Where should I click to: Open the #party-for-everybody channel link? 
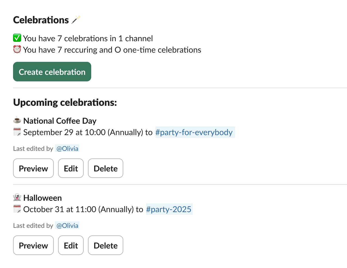[x=194, y=132]
